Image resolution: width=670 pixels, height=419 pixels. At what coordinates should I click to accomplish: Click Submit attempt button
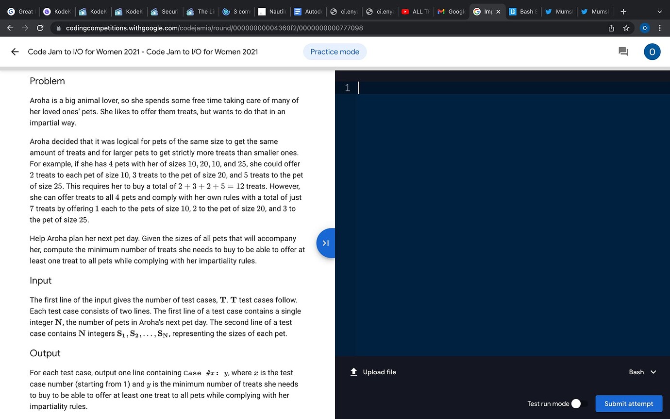(629, 403)
